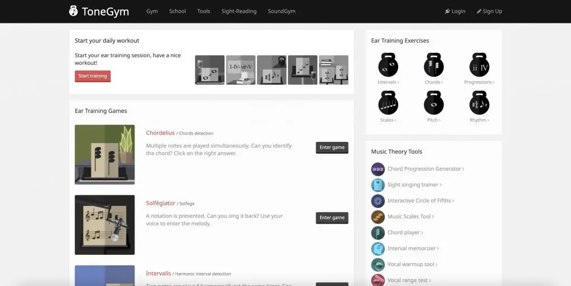Click the Scales label under the kettlebell

click(x=388, y=120)
